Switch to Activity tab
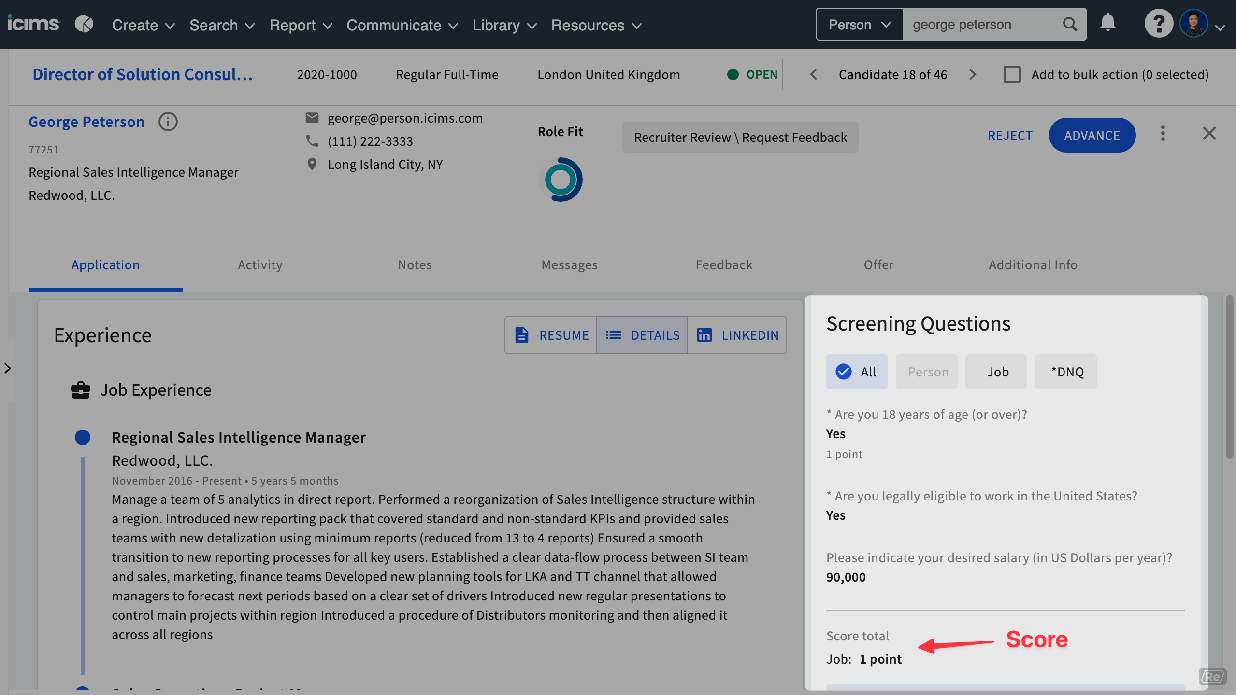The height and width of the screenshot is (695, 1236). [260, 265]
